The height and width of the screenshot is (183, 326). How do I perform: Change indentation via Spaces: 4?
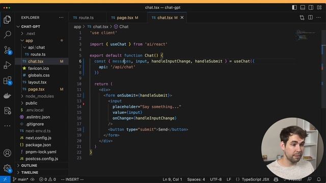tap(196, 179)
